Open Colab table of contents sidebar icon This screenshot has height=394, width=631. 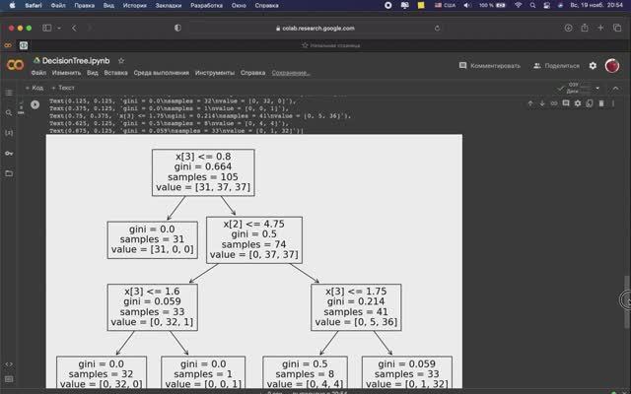(9, 93)
